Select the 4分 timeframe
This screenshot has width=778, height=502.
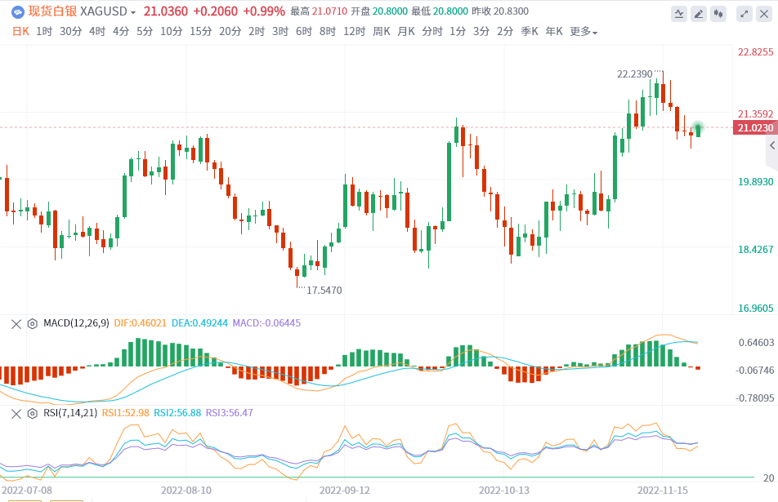pos(121,32)
